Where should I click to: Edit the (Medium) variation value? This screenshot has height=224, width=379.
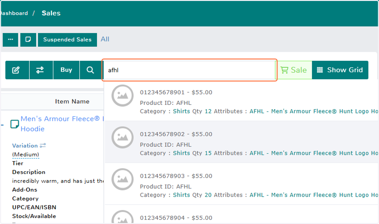(26, 154)
